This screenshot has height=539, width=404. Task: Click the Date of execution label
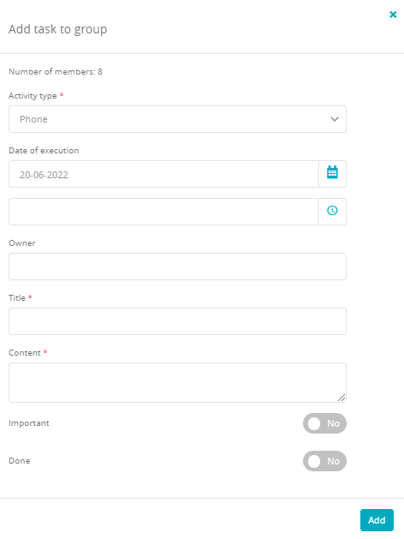44,151
